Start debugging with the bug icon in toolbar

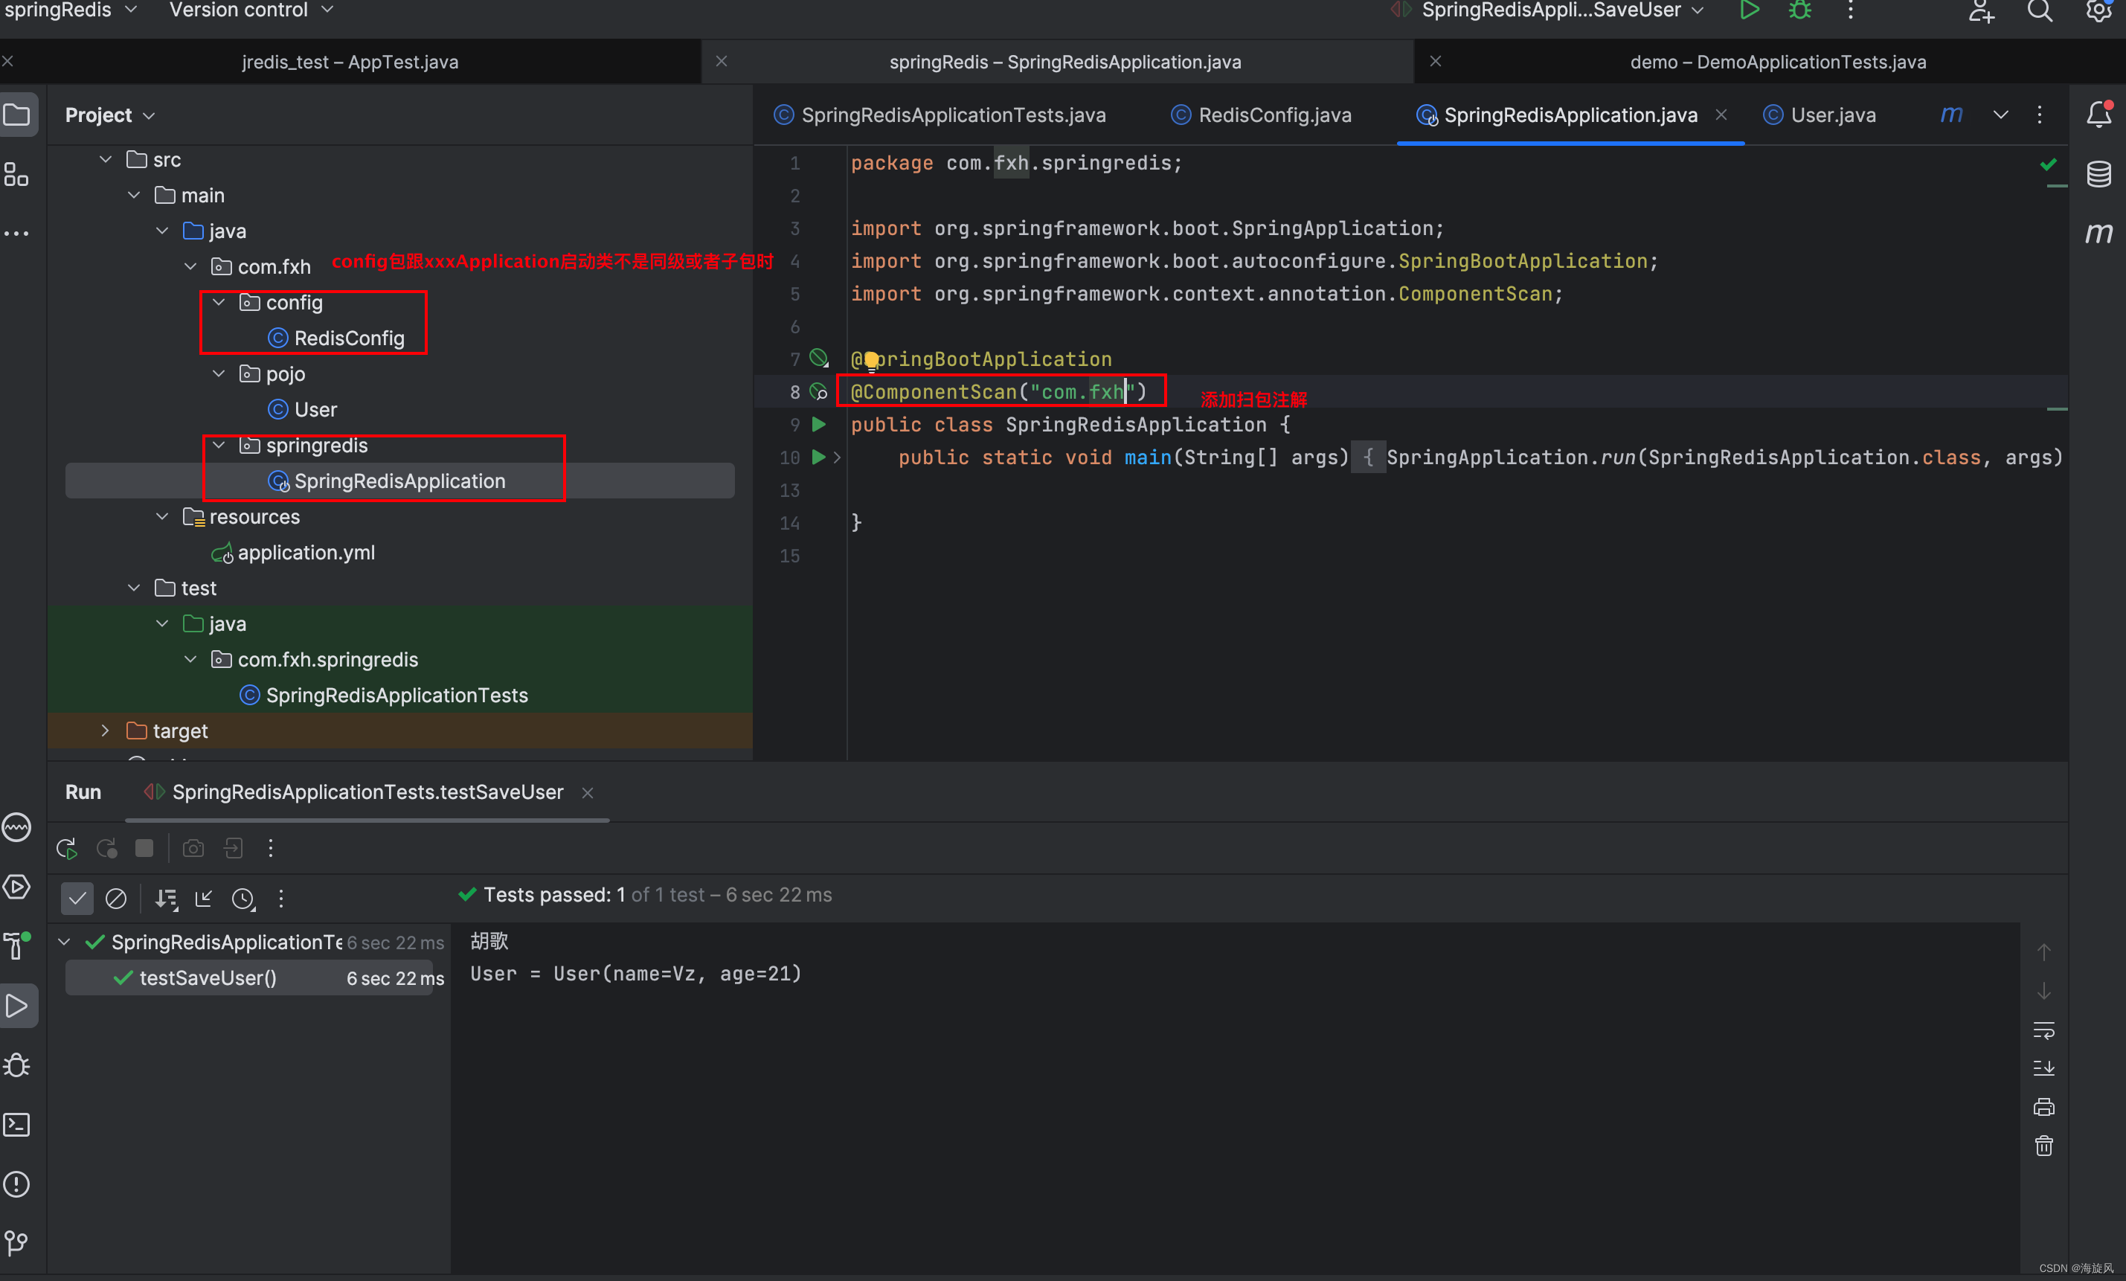pos(1800,10)
